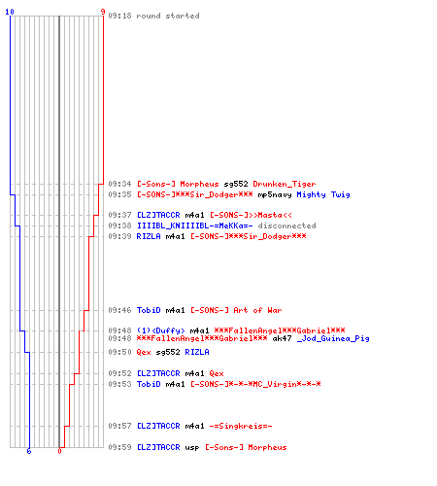Click [-SONS-] Art of War name
The height and width of the screenshot is (486, 437).
click(x=236, y=310)
